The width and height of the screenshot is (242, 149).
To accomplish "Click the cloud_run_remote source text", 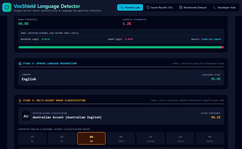I will click(x=211, y=39).
